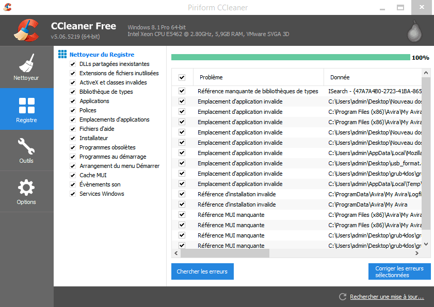Click the update refresh icon
Image resolution: width=434 pixels, height=307 pixels.
tap(343, 297)
